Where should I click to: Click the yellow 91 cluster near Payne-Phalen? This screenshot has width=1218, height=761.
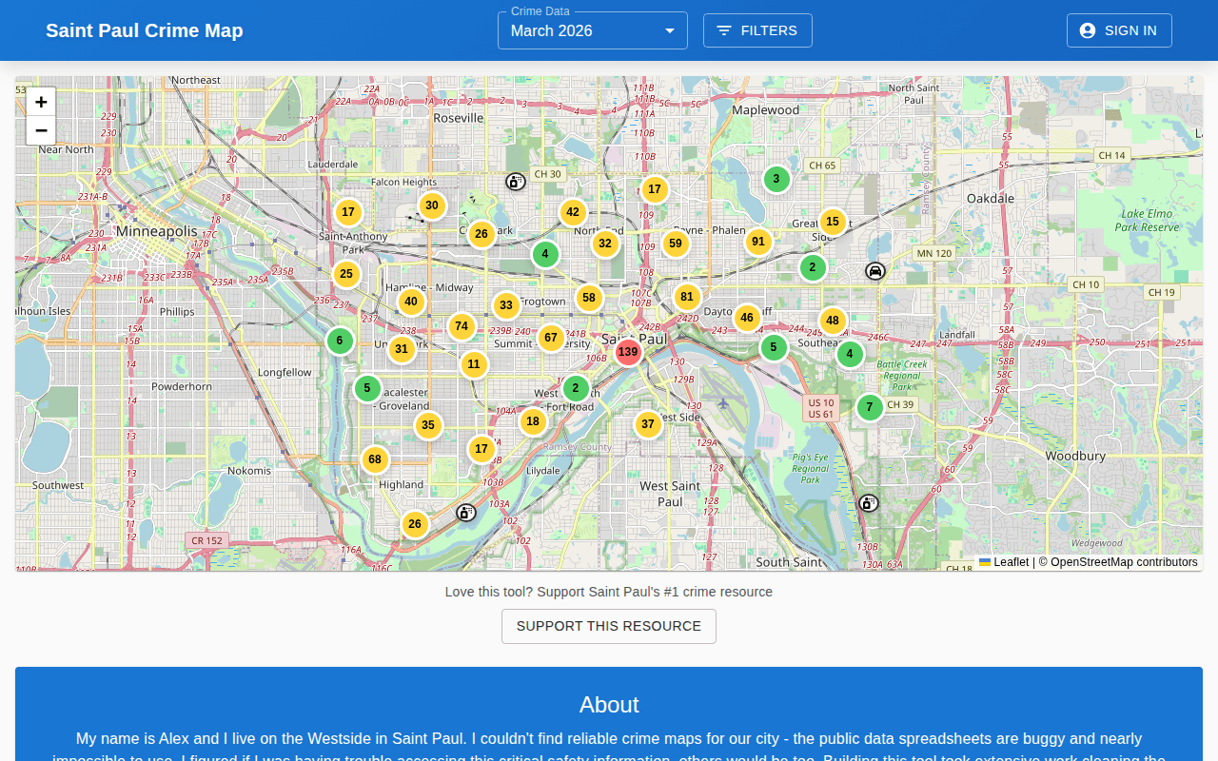tap(758, 242)
